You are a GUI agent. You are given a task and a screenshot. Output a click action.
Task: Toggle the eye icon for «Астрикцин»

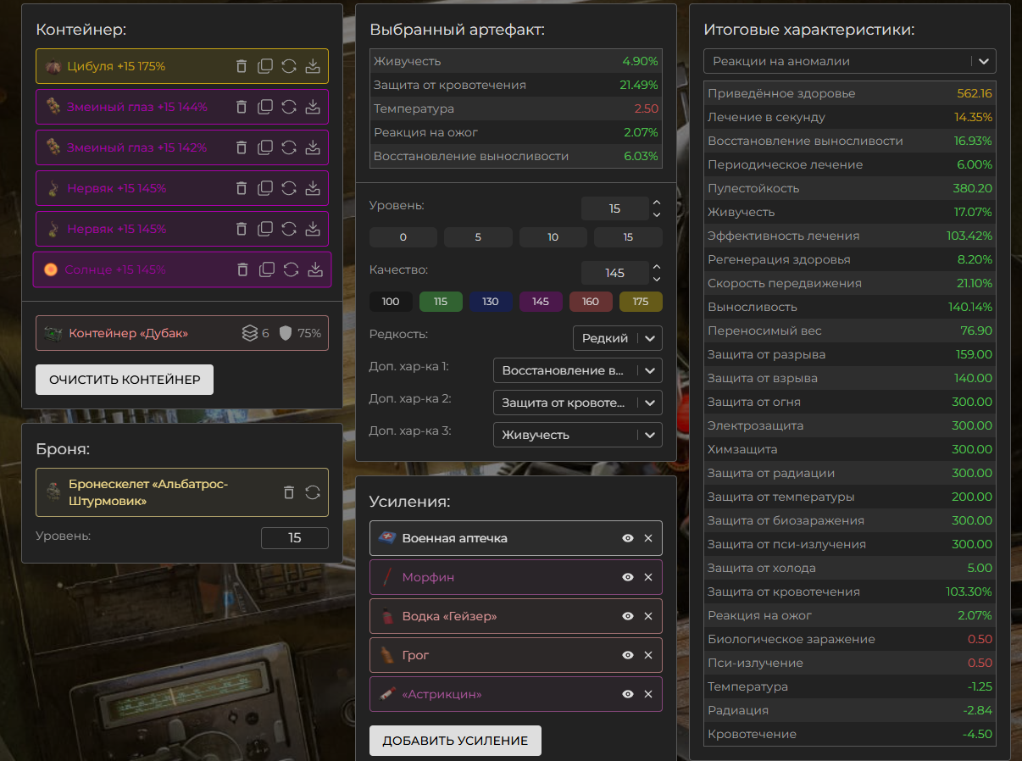pos(628,694)
